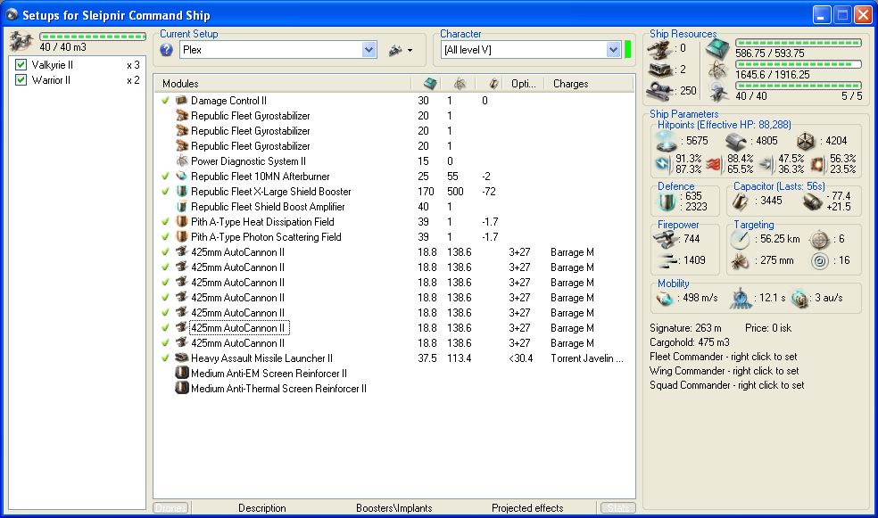The height and width of the screenshot is (518, 878).
Task: Open the Current Setup dropdown arrow
Action: click(x=369, y=50)
